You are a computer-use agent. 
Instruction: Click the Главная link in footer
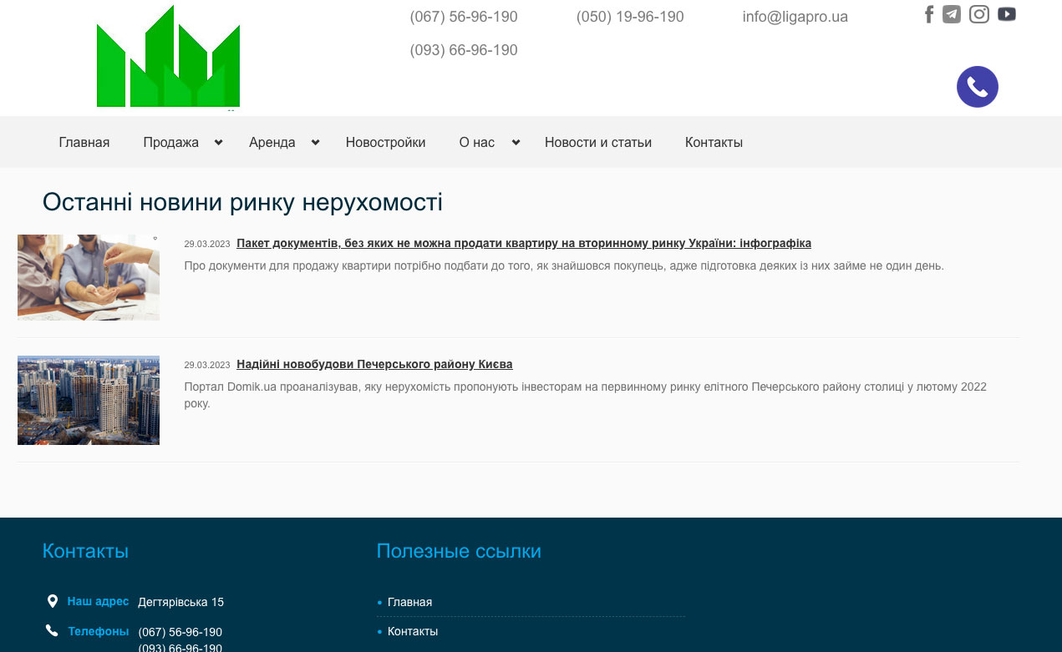tap(409, 602)
